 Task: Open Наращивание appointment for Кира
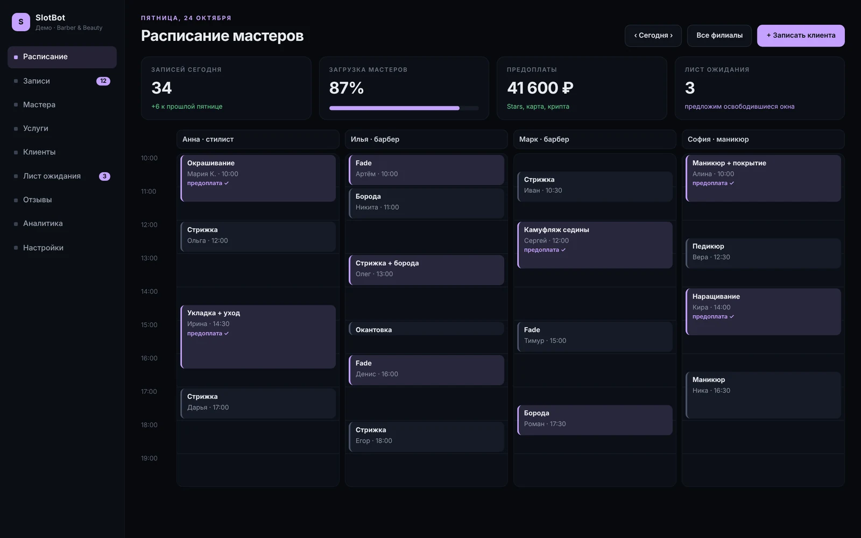(763, 312)
